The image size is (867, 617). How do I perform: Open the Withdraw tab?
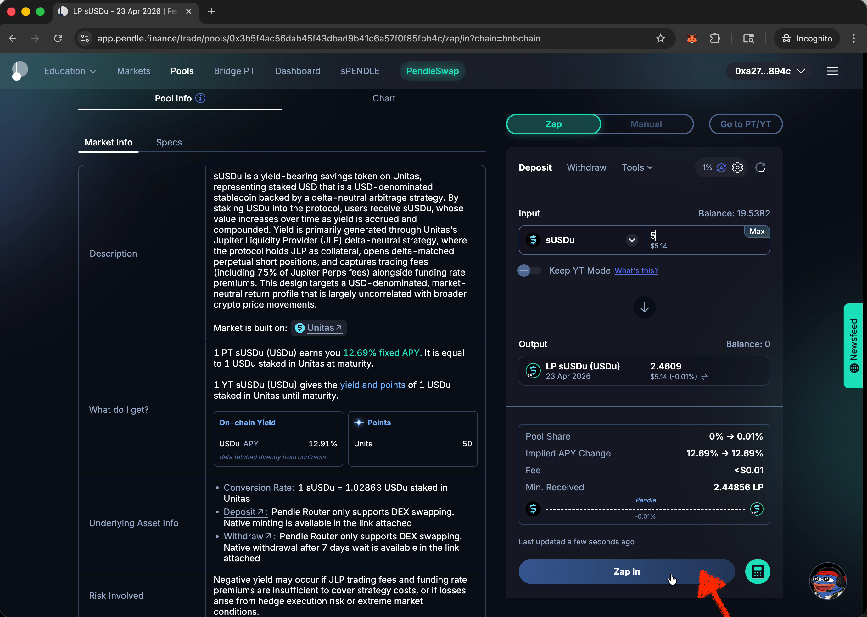point(586,167)
